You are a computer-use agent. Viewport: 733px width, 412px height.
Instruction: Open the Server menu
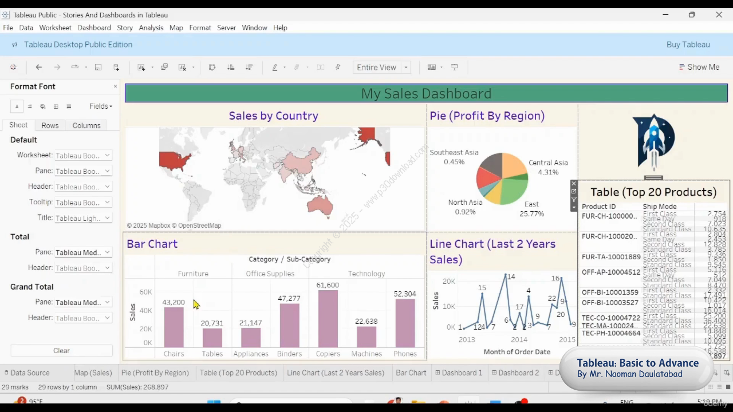point(226,27)
